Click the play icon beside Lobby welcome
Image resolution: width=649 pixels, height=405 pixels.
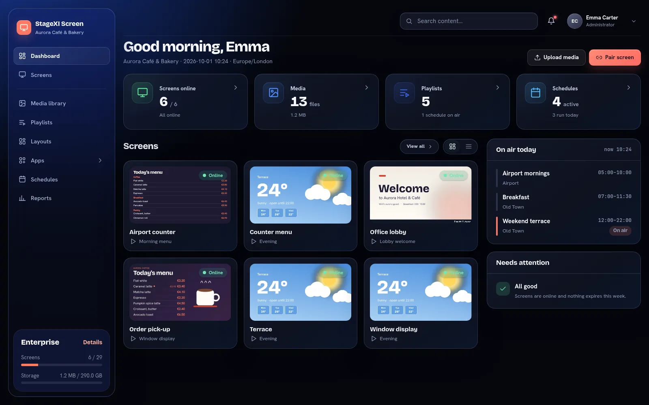(x=374, y=241)
